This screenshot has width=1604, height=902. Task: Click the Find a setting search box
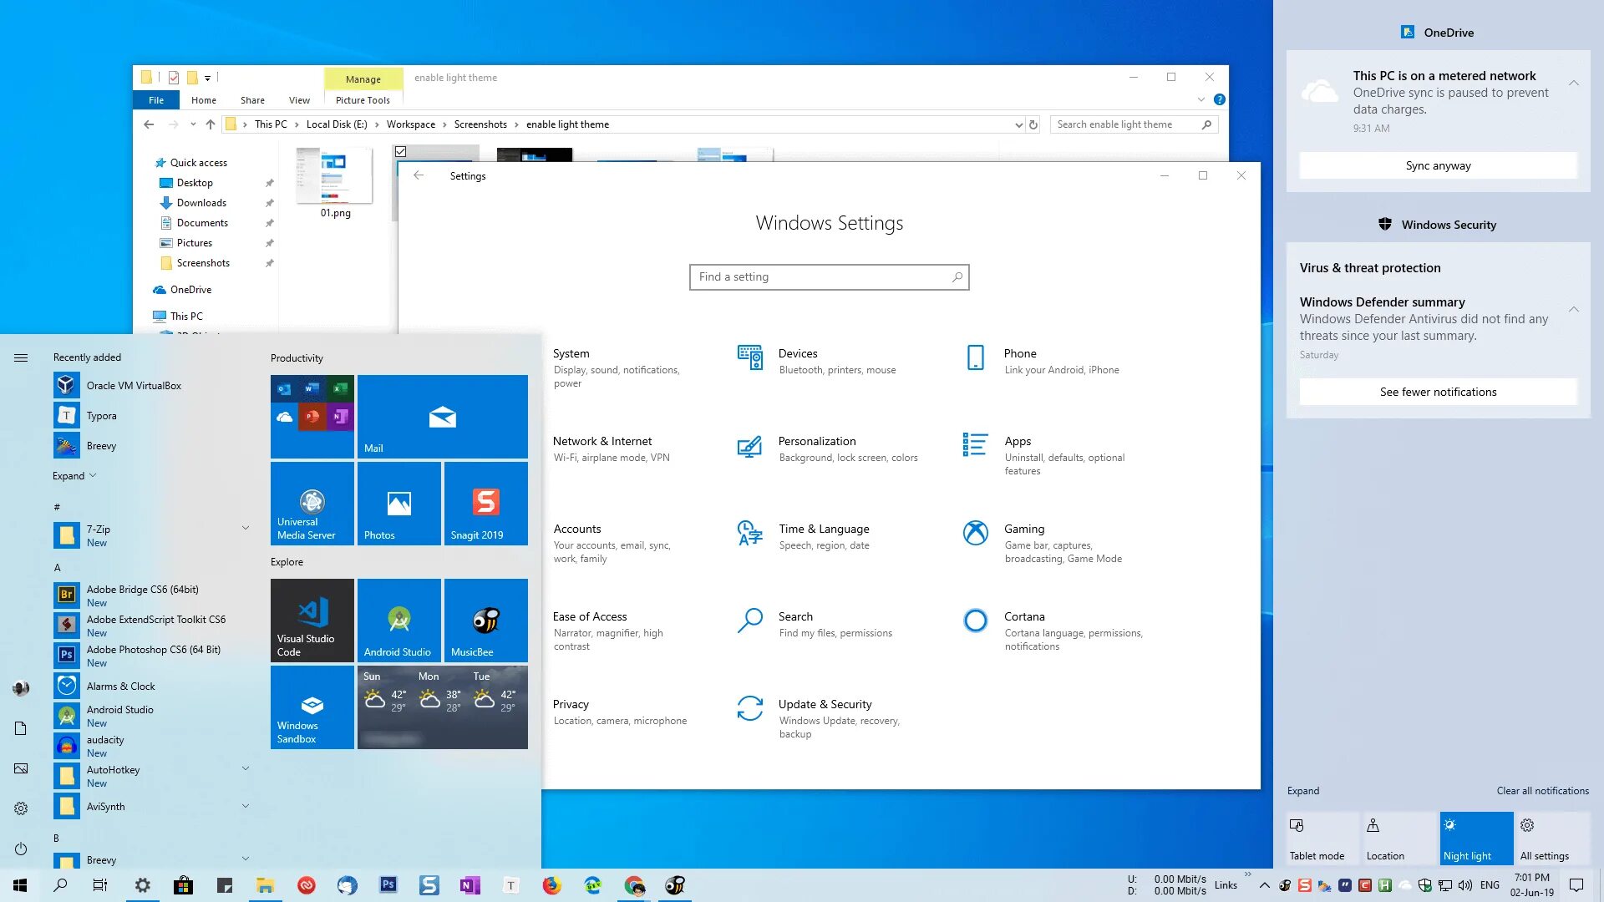coord(828,277)
